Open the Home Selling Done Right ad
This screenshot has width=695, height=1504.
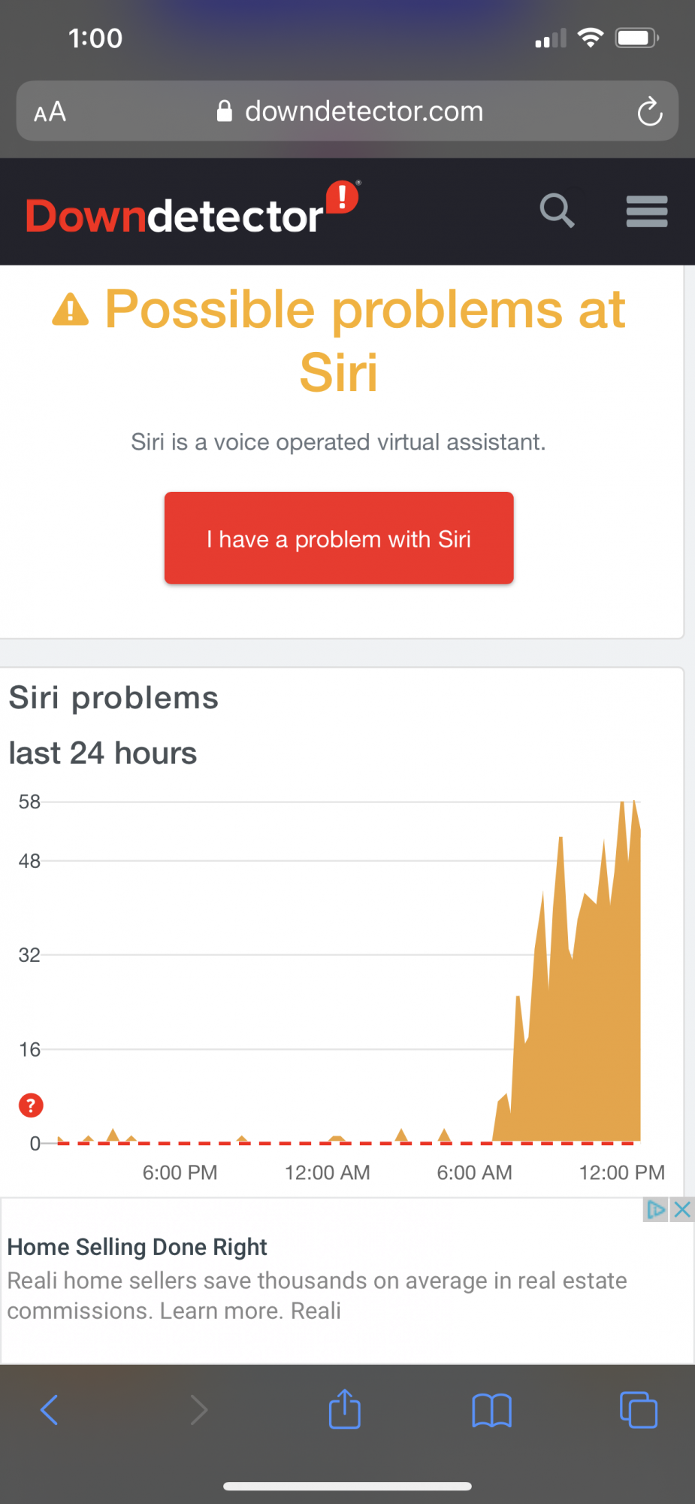pos(137,1247)
